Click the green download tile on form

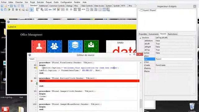pos(91,46)
